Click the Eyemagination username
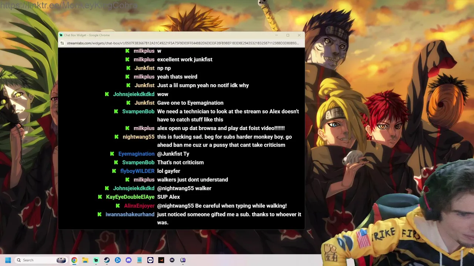The height and width of the screenshot is (266, 474). tap(136, 154)
